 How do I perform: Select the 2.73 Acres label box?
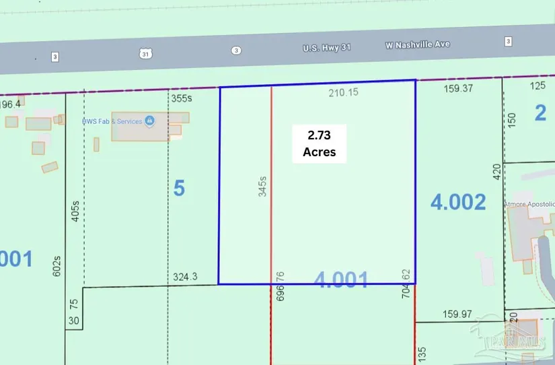(320, 143)
